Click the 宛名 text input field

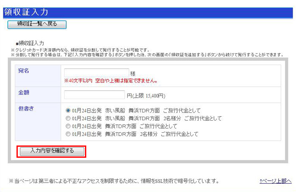96,73
